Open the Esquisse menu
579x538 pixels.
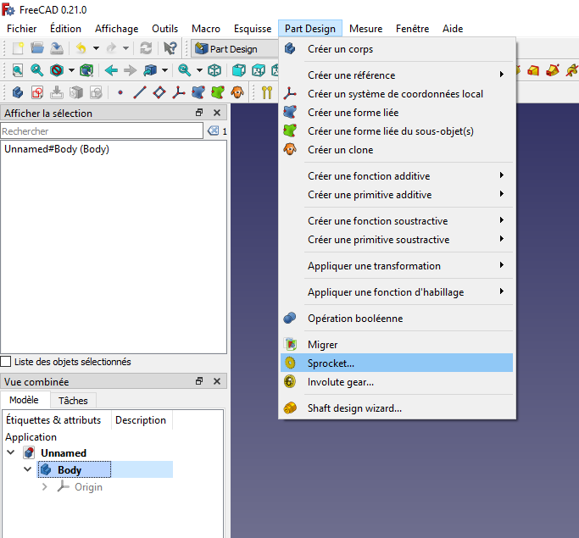[x=253, y=29]
